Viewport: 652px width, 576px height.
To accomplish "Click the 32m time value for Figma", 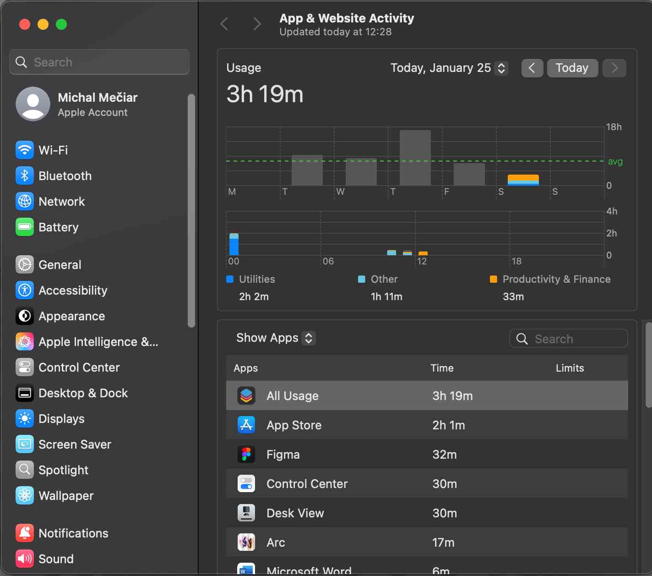I will tap(445, 455).
